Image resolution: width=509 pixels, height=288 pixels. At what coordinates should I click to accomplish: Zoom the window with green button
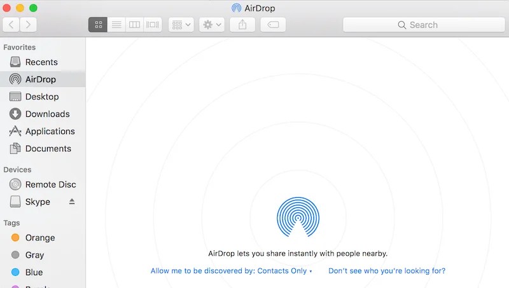pyautogui.click(x=33, y=8)
